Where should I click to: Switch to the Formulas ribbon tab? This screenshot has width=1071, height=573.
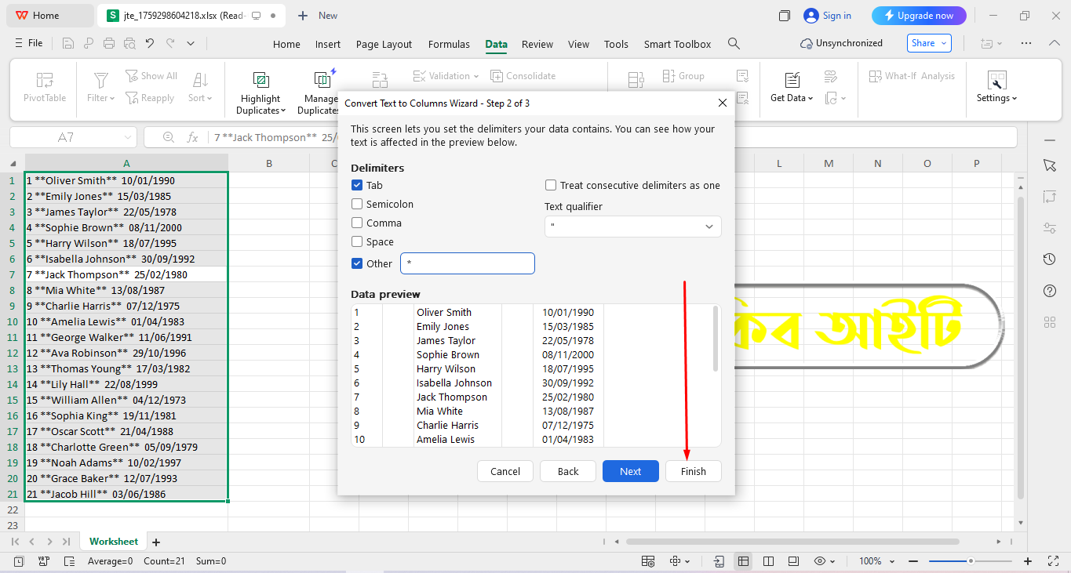[449, 45]
